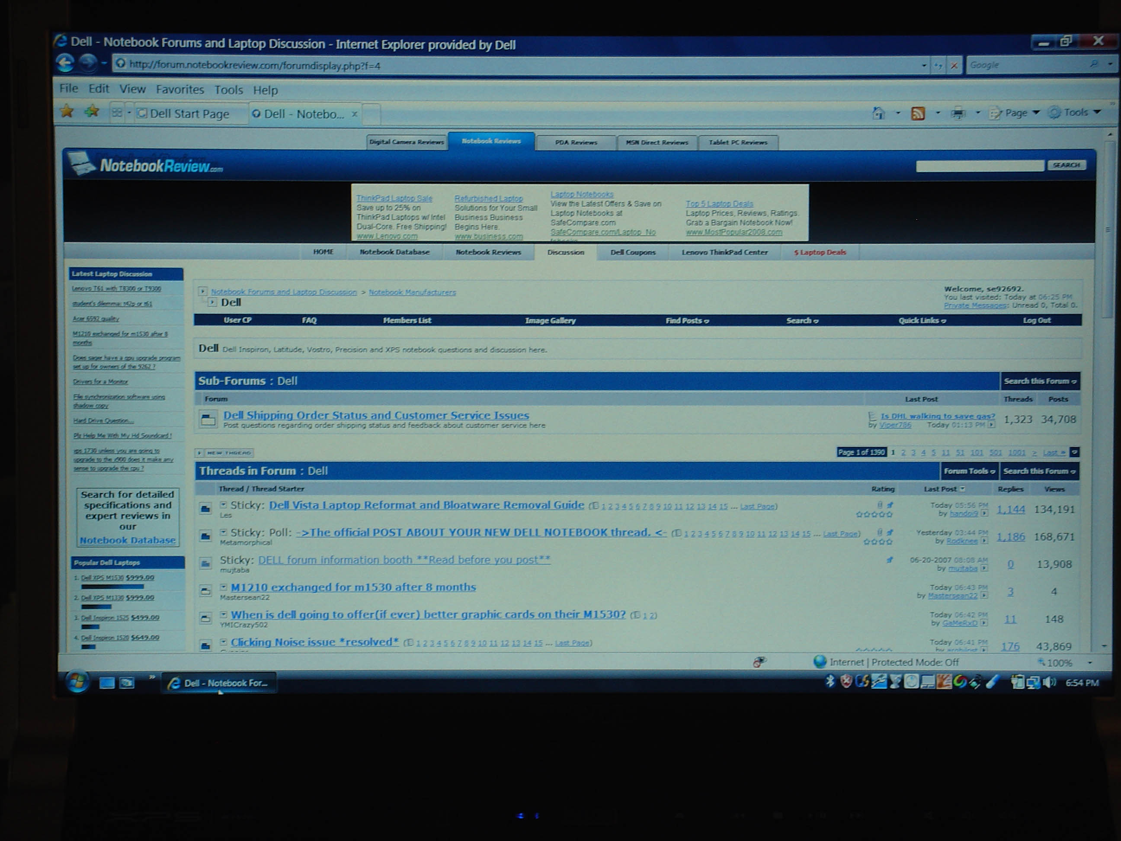Click the red security shield tray icon

[846, 682]
